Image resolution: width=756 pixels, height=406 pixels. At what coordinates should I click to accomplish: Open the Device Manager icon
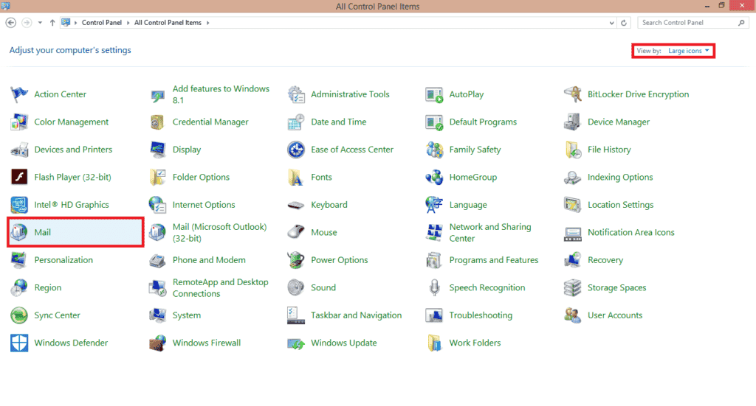[x=573, y=122]
